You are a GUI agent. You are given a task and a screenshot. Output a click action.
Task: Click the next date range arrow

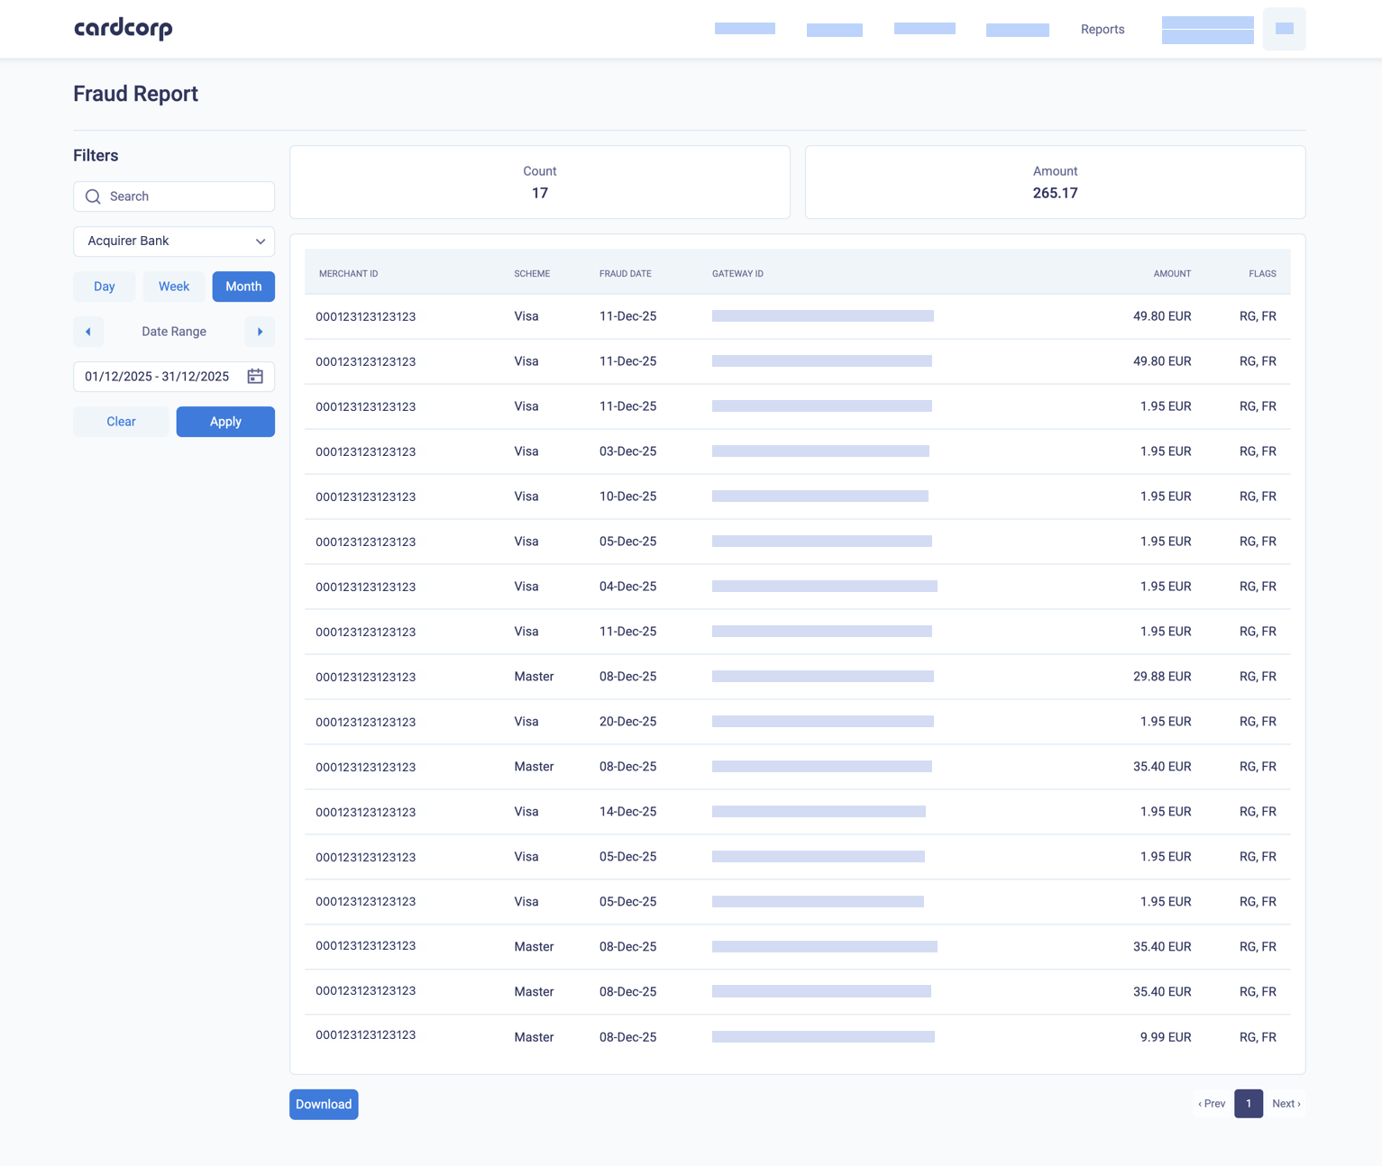[x=260, y=332]
